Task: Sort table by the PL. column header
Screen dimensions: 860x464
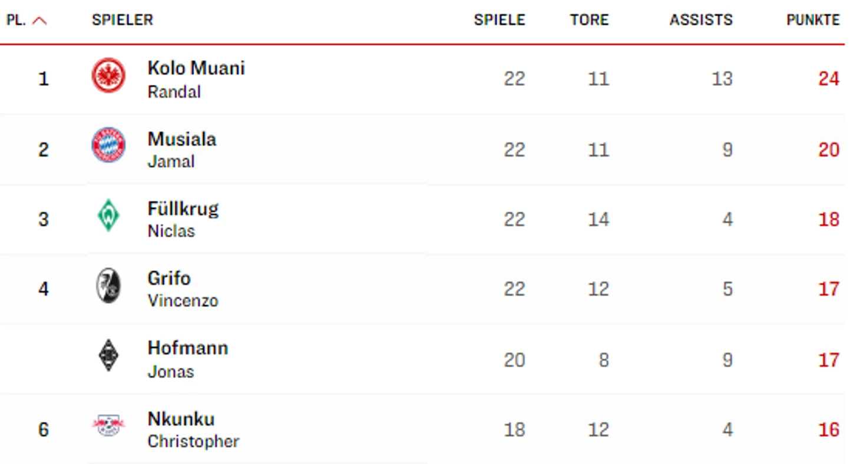Action: click(x=16, y=20)
